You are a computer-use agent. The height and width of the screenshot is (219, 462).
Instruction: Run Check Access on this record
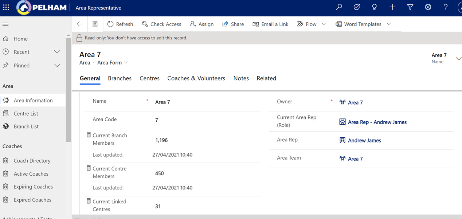[x=161, y=24]
